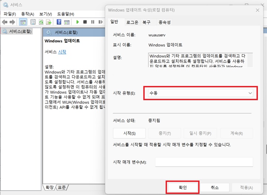Click the Back arrow in Services toolbar

[4, 22]
